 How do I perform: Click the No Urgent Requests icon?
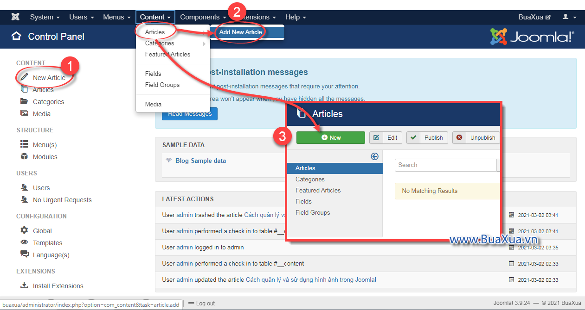[x=24, y=199]
